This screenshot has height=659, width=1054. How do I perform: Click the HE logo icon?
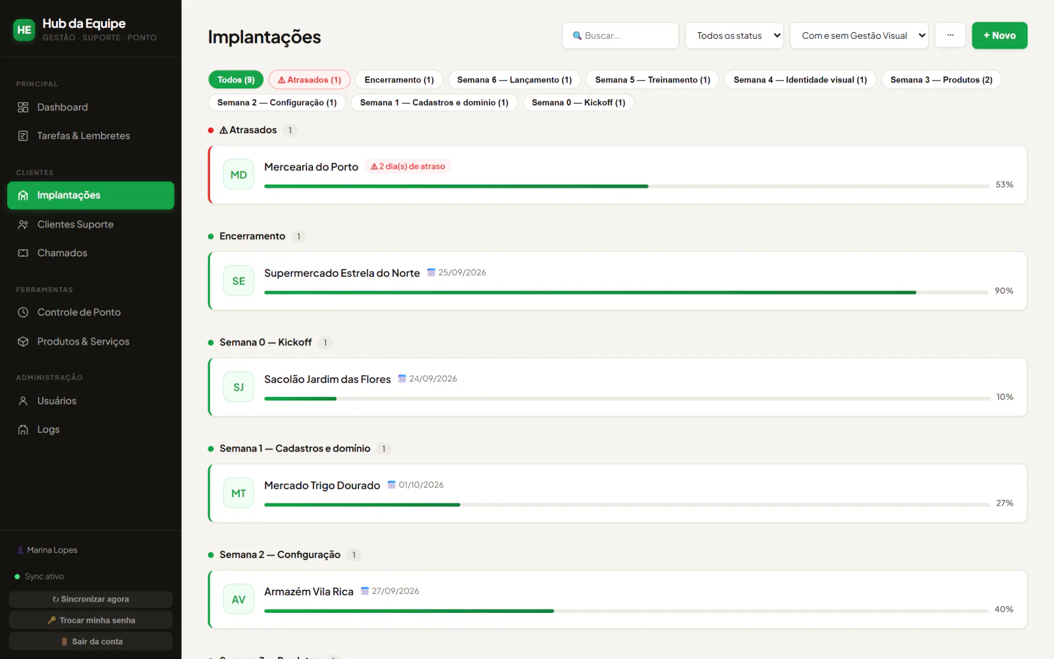pyautogui.click(x=24, y=30)
